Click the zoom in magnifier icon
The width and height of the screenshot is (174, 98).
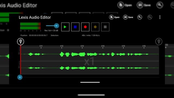(x=139, y=17)
